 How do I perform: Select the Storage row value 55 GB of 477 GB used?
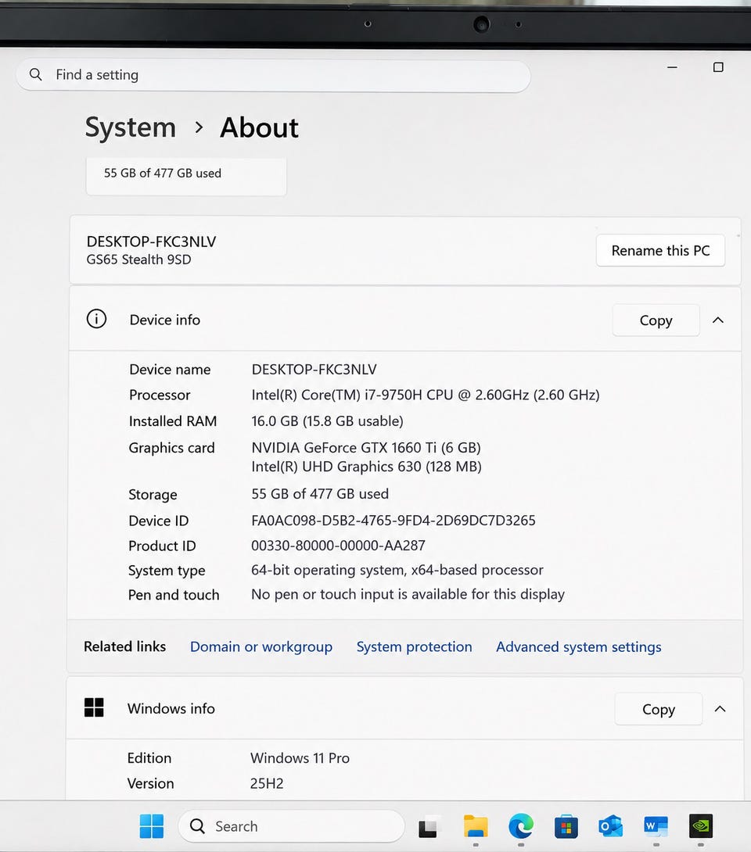click(320, 494)
